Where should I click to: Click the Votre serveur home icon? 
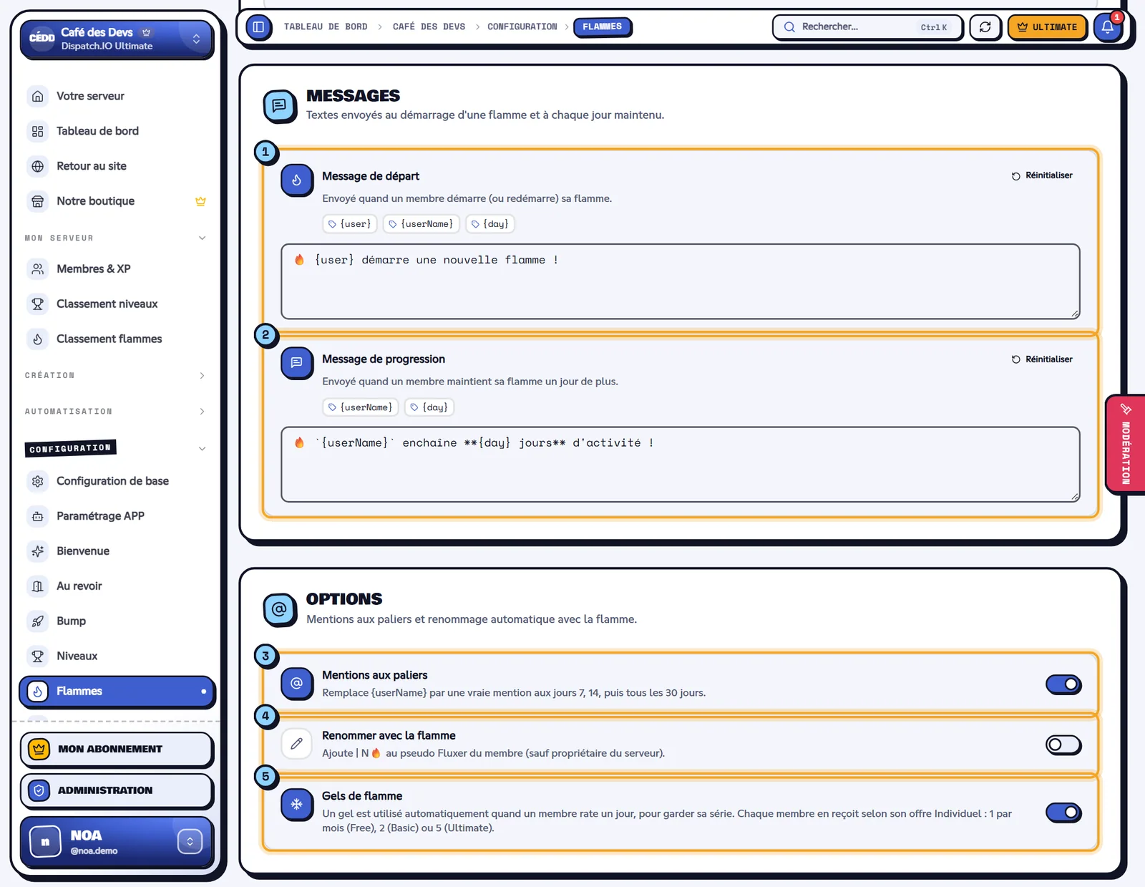pyautogui.click(x=38, y=96)
